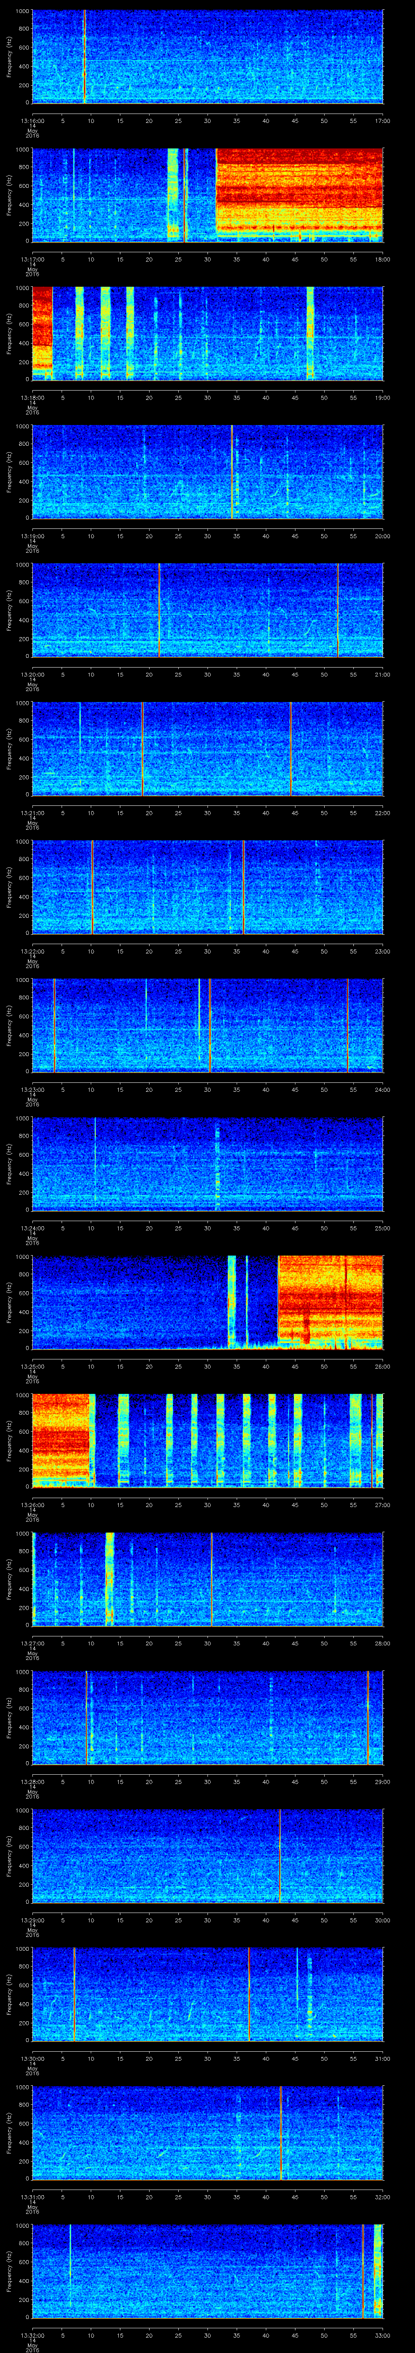Select the '24:00' end time label
Viewport: 415px width, 2353px height.
click(x=382, y=1090)
